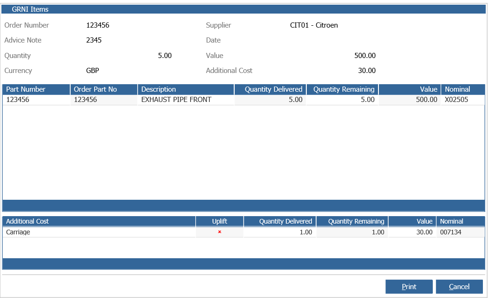Click the 30.00 value in Carriage row

coord(424,232)
